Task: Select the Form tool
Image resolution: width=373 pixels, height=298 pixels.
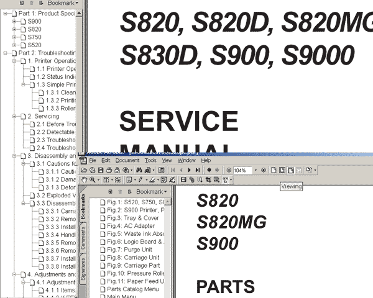Action: click(216, 180)
